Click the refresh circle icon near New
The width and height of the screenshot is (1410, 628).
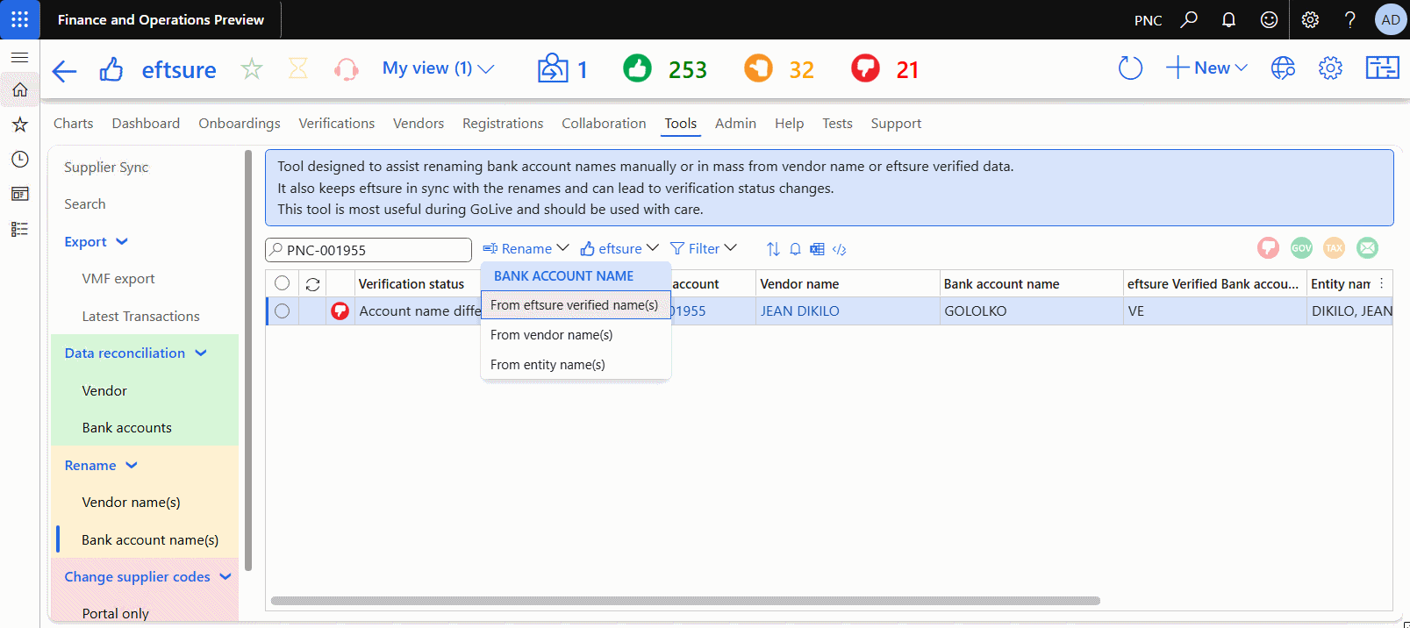click(x=1130, y=68)
